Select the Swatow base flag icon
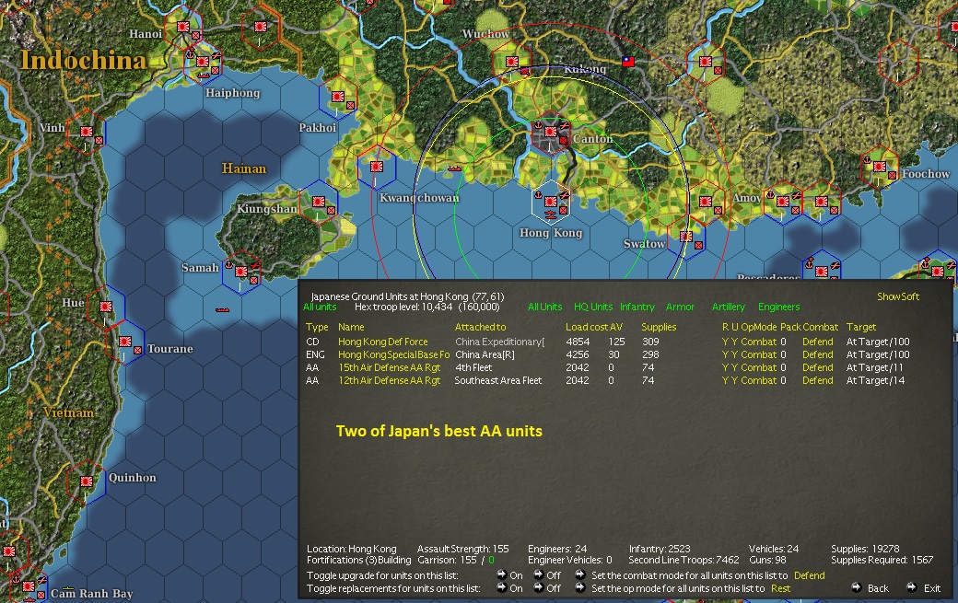Image resolution: width=958 pixels, height=603 pixels. [x=686, y=237]
